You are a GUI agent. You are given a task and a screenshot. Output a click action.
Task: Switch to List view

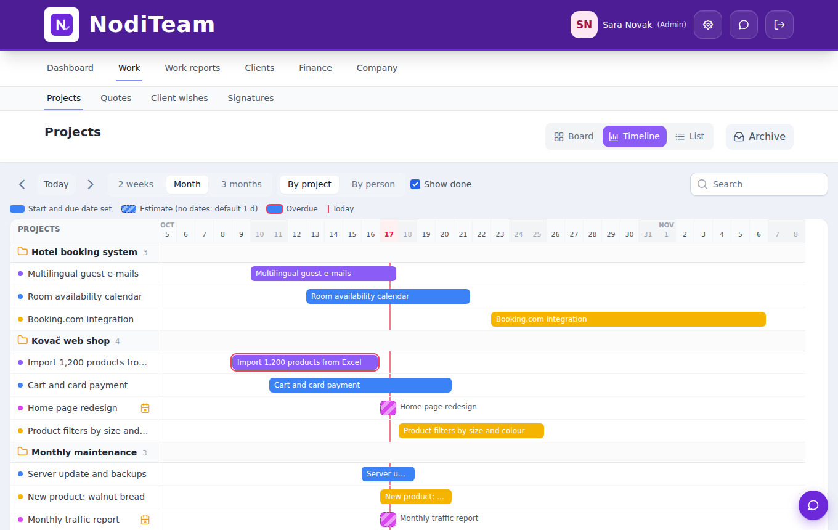pos(690,137)
